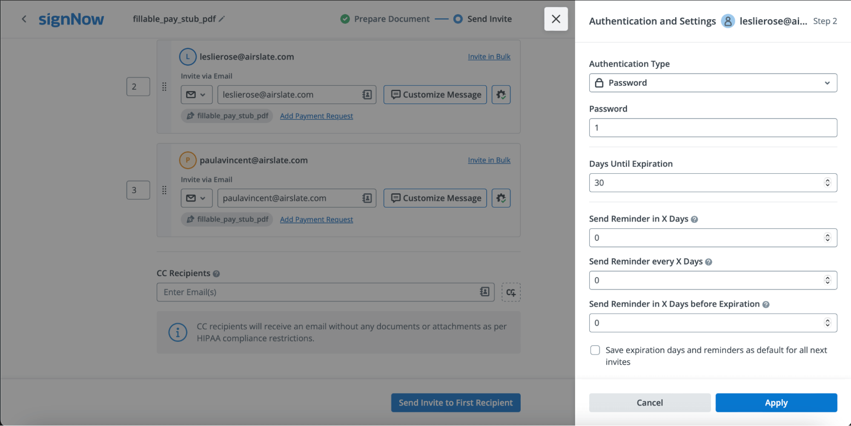Click the fillable_pay_stub_pdf attachment chip for paulavincent

tap(226, 219)
